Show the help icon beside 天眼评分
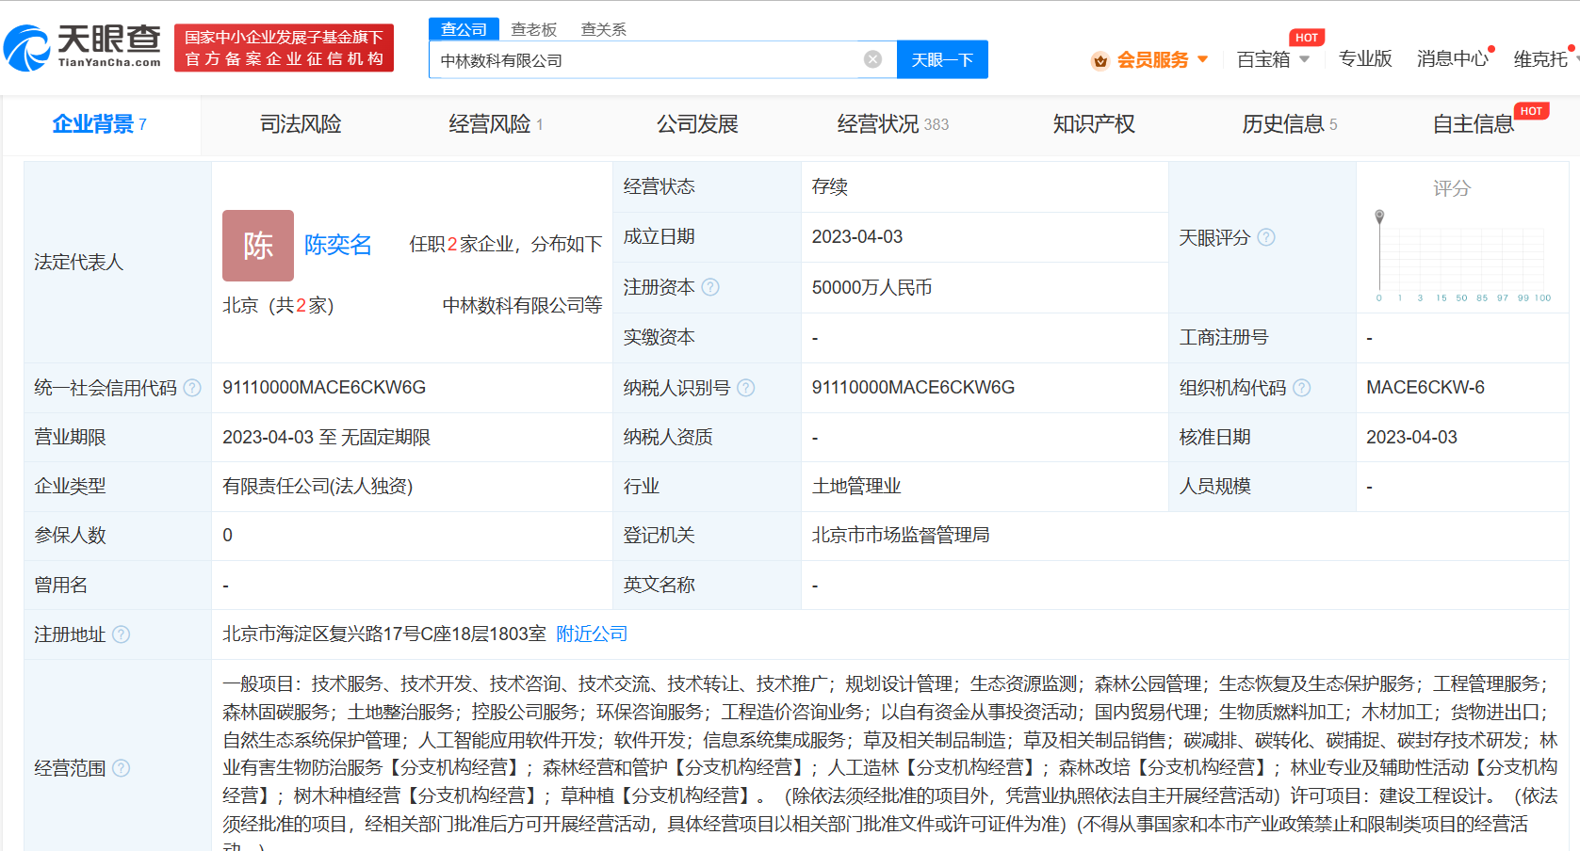The width and height of the screenshot is (1580, 851). (1266, 237)
